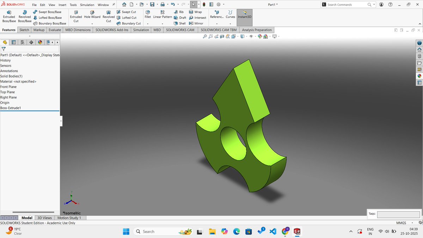Open the File Explorer task pane tab
Screen dimensions: 423x238
coord(419,63)
